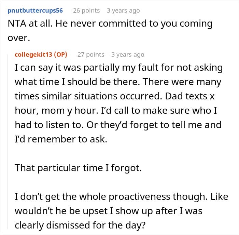Click the sentence "That particular time I forgot."

[x=78, y=169]
